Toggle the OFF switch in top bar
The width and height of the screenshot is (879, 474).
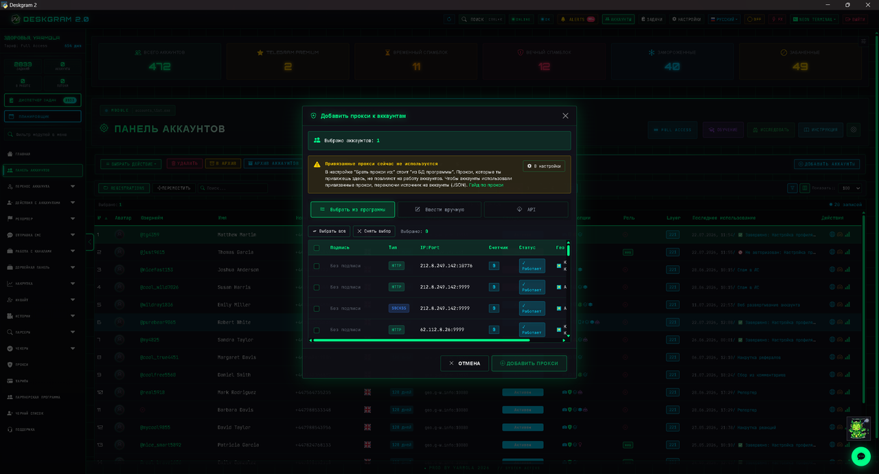click(755, 19)
